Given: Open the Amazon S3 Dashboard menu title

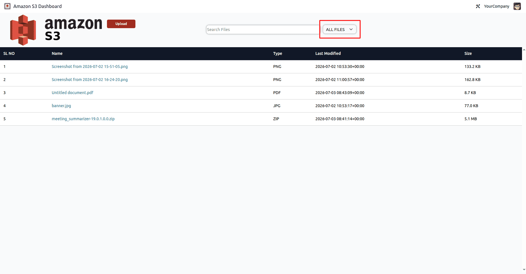Looking at the screenshot, I should tap(38, 6).
